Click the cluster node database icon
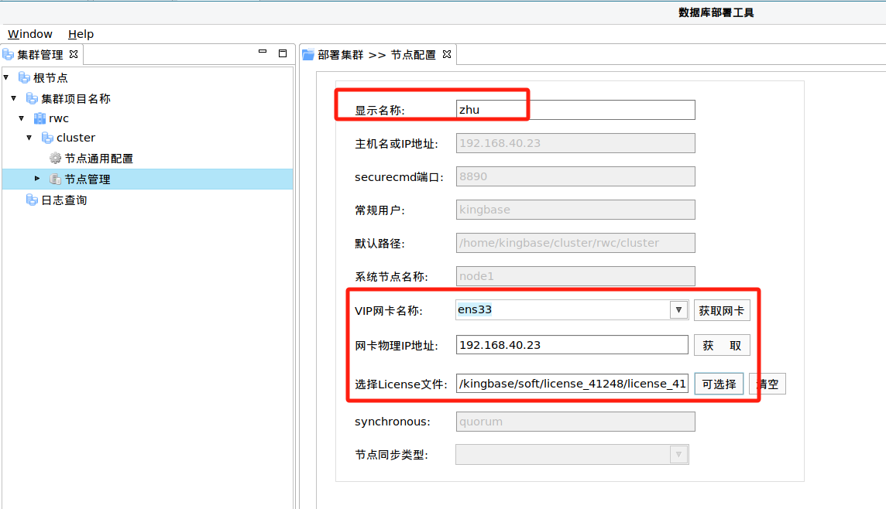Image resolution: width=886 pixels, height=509 pixels. (47, 138)
